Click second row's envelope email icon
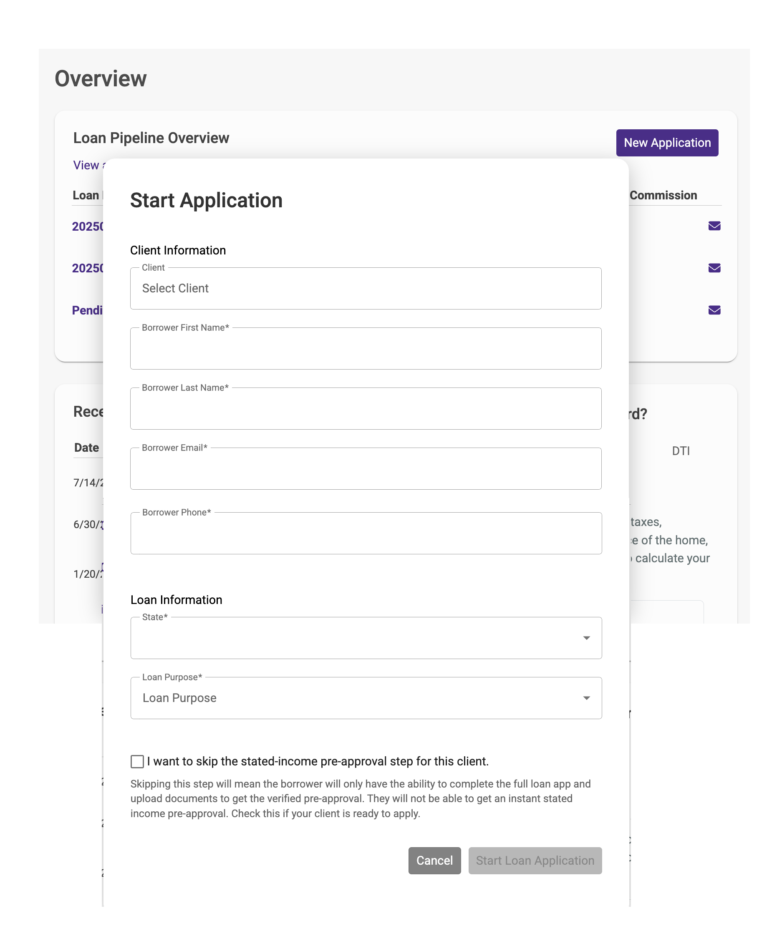 click(714, 268)
